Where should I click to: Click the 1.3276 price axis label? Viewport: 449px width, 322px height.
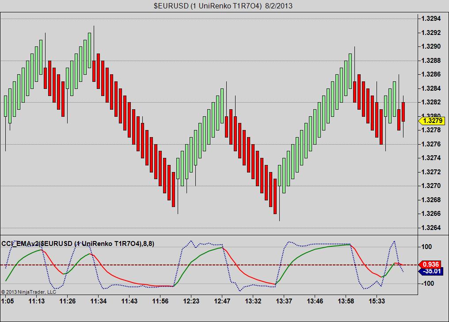point(431,144)
